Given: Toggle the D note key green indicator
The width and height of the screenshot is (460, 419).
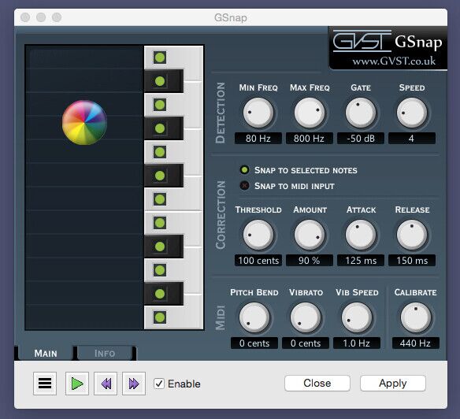Looking at the screenshot, I should point(160,270).
